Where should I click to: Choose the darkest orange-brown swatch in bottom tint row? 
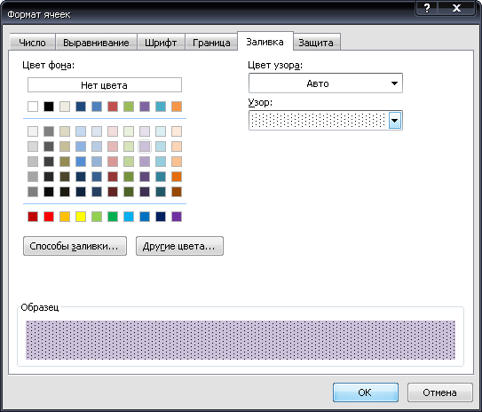coord(177,192)
